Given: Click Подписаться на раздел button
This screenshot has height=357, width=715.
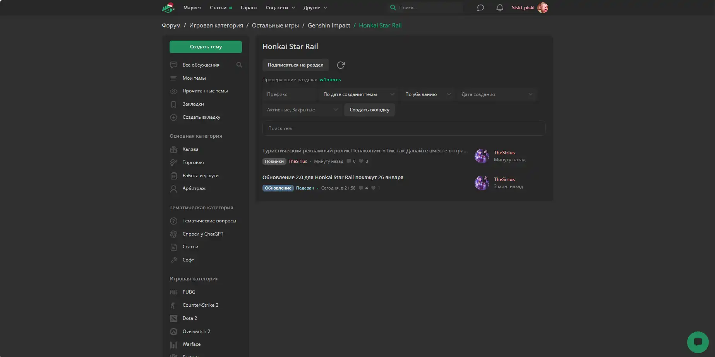Looking at the screenshot, I should [295, 65].
